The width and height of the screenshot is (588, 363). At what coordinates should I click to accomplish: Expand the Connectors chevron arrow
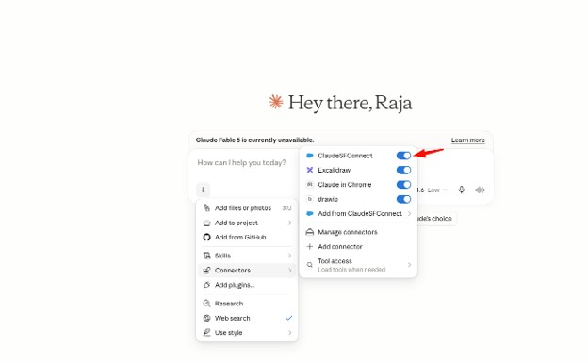pyautogui.click(x=290, y=271)
